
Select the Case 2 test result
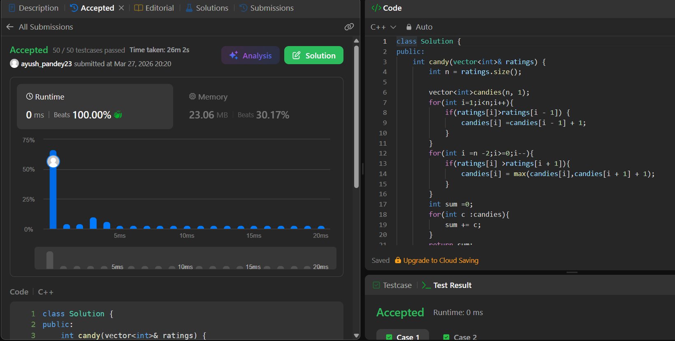[460, 336]
